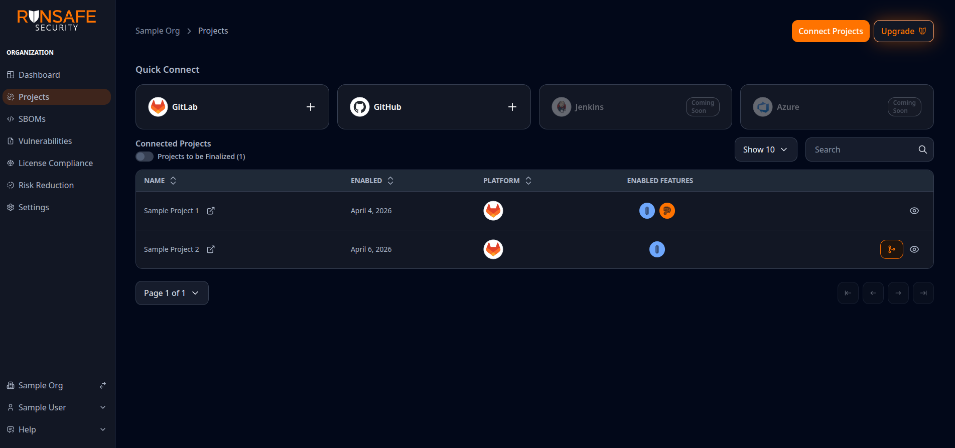Click the plus icon on the GitLab card
This screenshot has height=448, width=955.
pyautogui.click(x=311, y=107)
